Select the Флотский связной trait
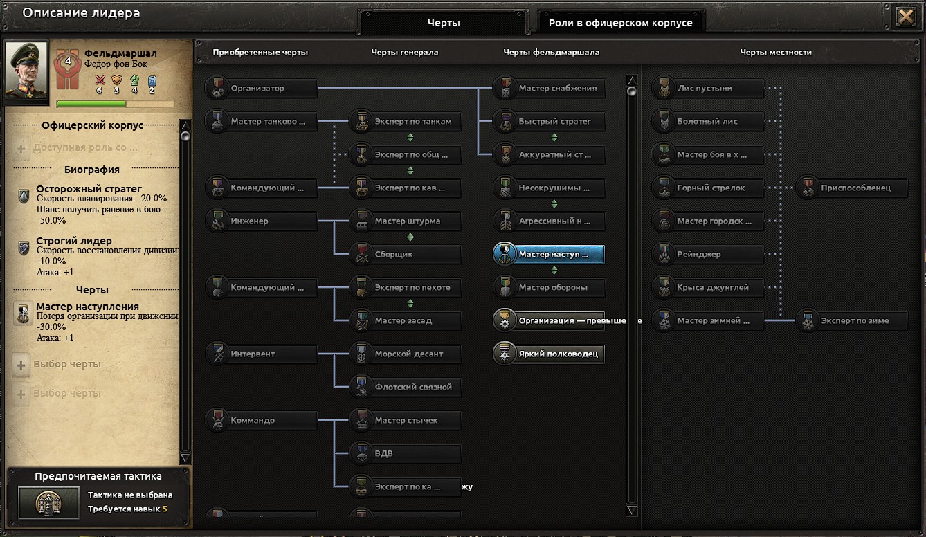The height and width of the screenshot is (537, 926). pyautogui.click(x=406, y=387)
